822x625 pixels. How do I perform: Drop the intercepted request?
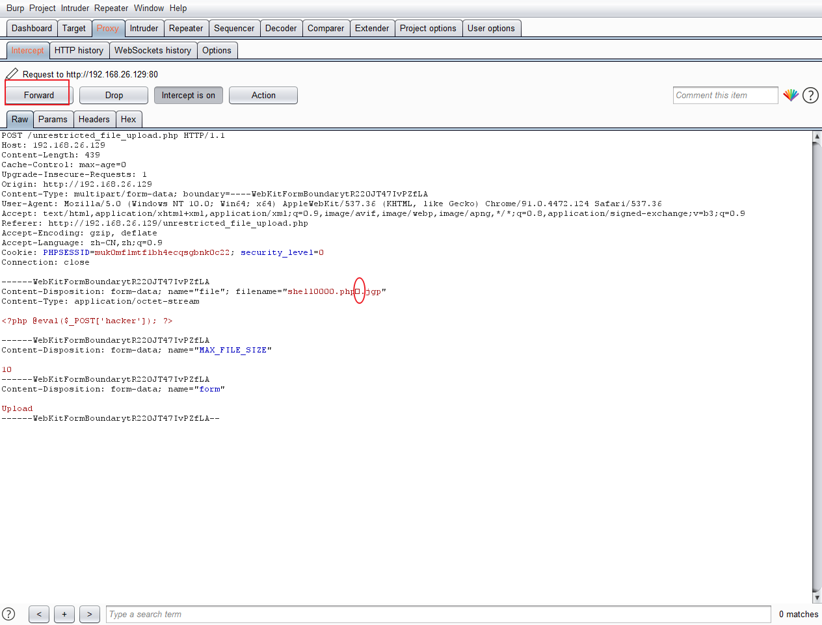pyautogui.click(x=114, y=95)
